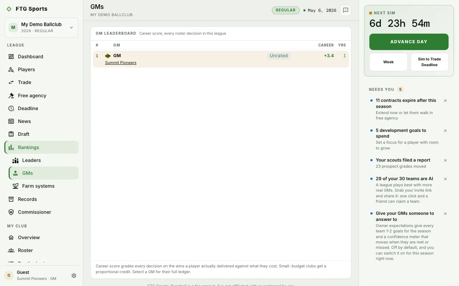Click the Free agency gavel icon
Screen dimensions: 459x286
11,95
